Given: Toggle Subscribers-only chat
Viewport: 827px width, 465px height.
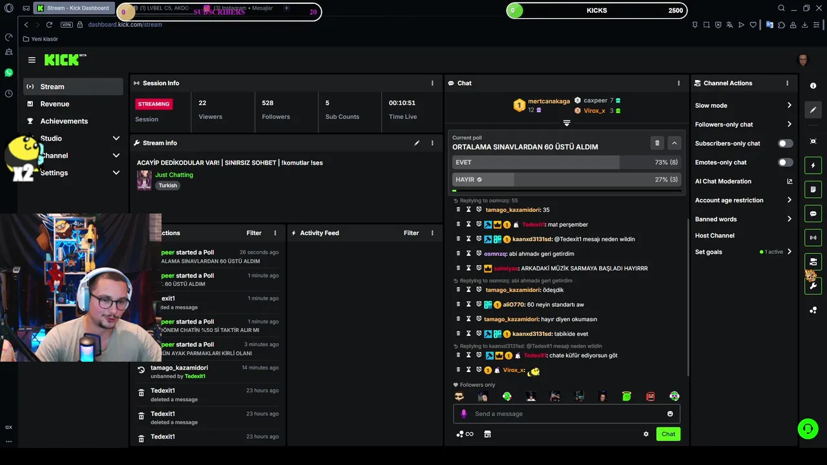Looking at the screenshot, I should 785,143.
